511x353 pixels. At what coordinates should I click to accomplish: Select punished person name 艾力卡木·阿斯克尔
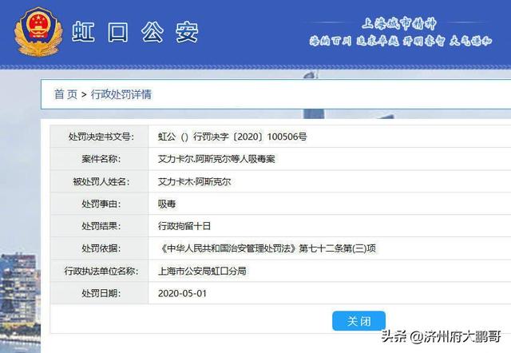coord(194,181)
